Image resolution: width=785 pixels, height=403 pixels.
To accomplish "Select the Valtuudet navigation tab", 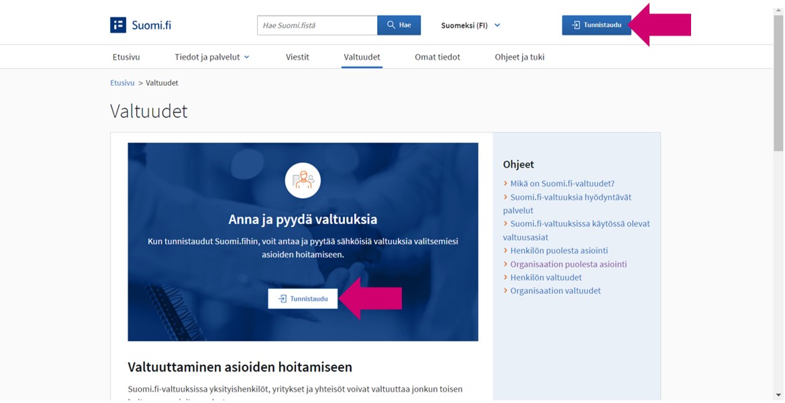I will coord(362,57).
